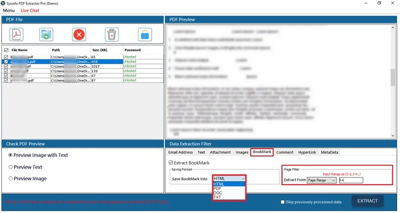Choose HTML from the format list
Screen dimensions: 400x213
(229, 184)
